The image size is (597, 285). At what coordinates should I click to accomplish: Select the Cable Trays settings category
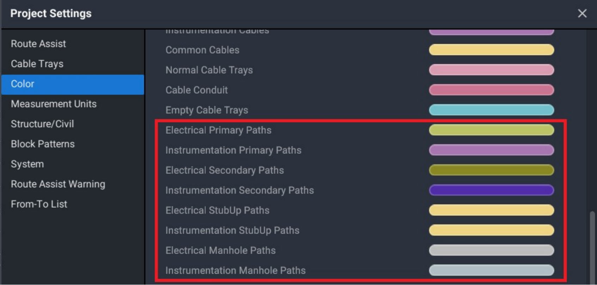click(37, 64)
